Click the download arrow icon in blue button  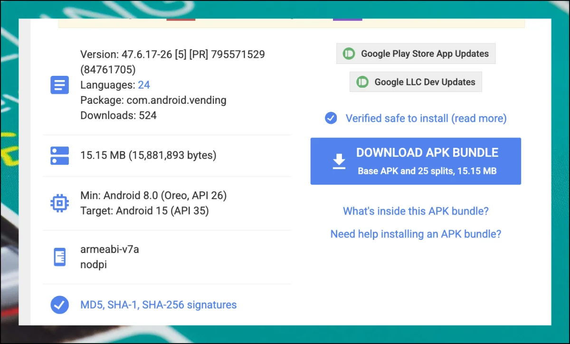[x=339, y=161]
